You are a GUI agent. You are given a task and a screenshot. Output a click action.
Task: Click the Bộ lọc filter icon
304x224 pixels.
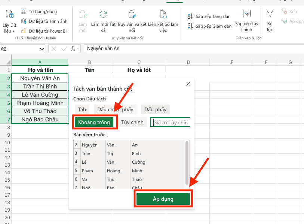coord(270,14)
